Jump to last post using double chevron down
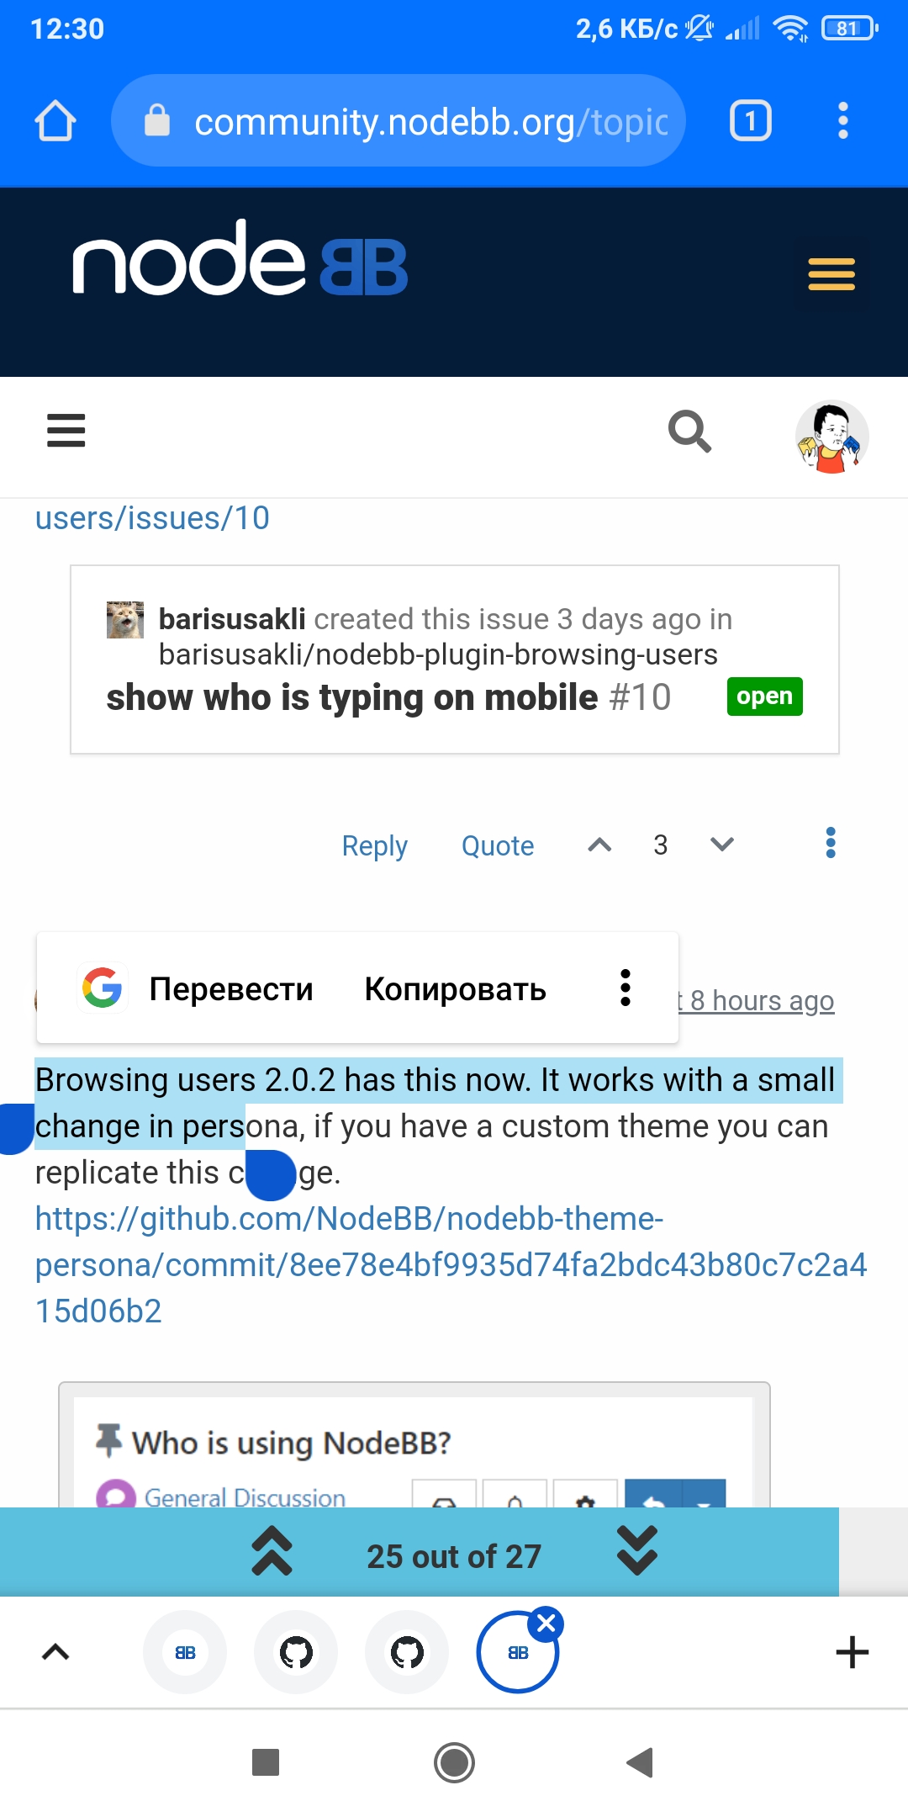 pos(636,1554)
